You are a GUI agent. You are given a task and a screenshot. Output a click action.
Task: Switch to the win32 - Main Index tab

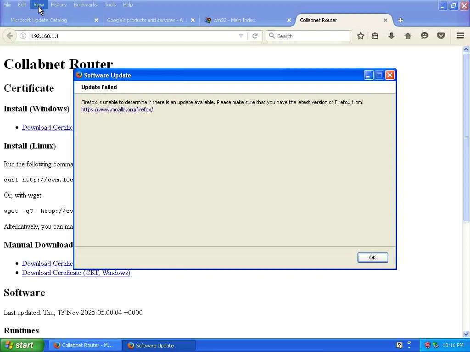click(x=235, y=20)
